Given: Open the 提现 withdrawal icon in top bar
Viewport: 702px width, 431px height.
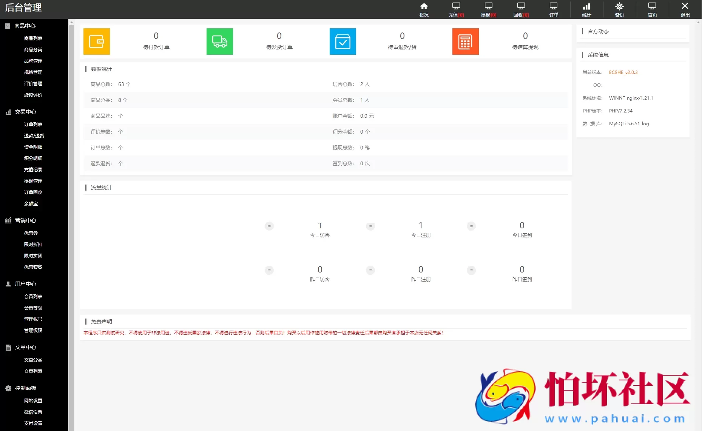Looking at the screenshot, I should [488, 9].
